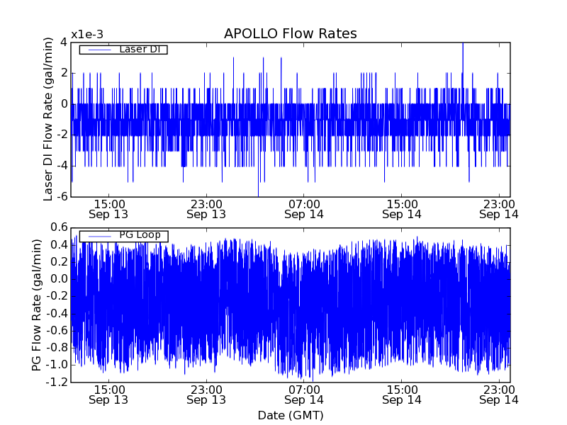
Task: Click the 0.0 tick on PG axis
Action: click(x=59, y=279)
